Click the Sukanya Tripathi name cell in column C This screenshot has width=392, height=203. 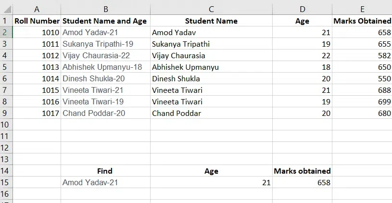[x=211, y=44]
